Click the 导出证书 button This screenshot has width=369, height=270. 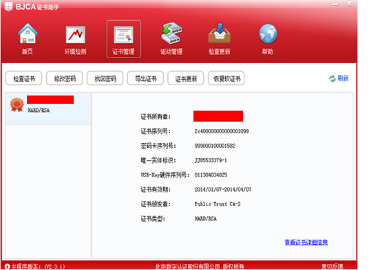[x=145, y=78]
